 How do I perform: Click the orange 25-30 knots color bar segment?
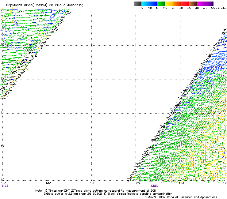pyautogui.click(x=177, y=4)
